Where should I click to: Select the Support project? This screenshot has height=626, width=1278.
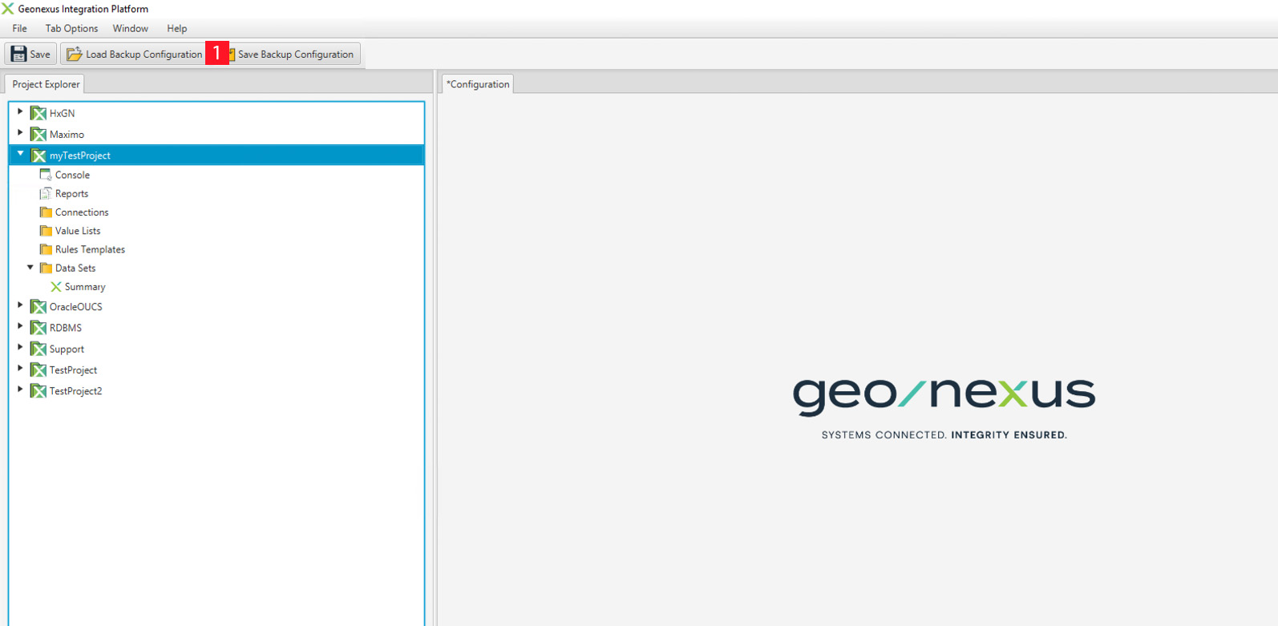(67, 349)
